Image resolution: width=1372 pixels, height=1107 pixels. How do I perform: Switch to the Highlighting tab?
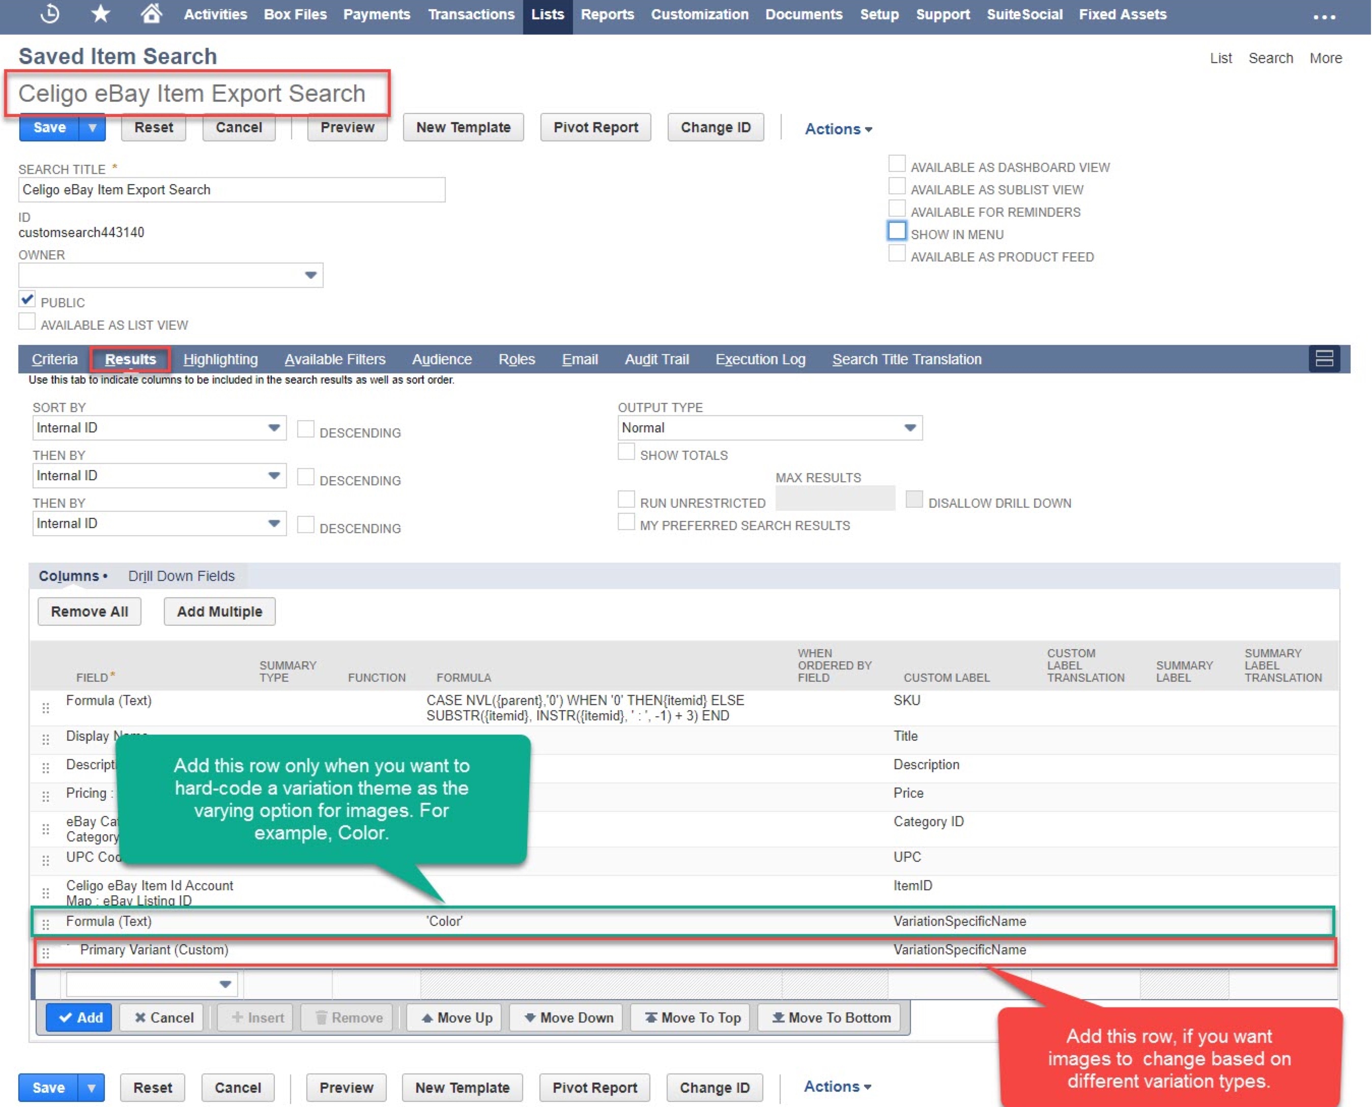[x=221, y=359]
